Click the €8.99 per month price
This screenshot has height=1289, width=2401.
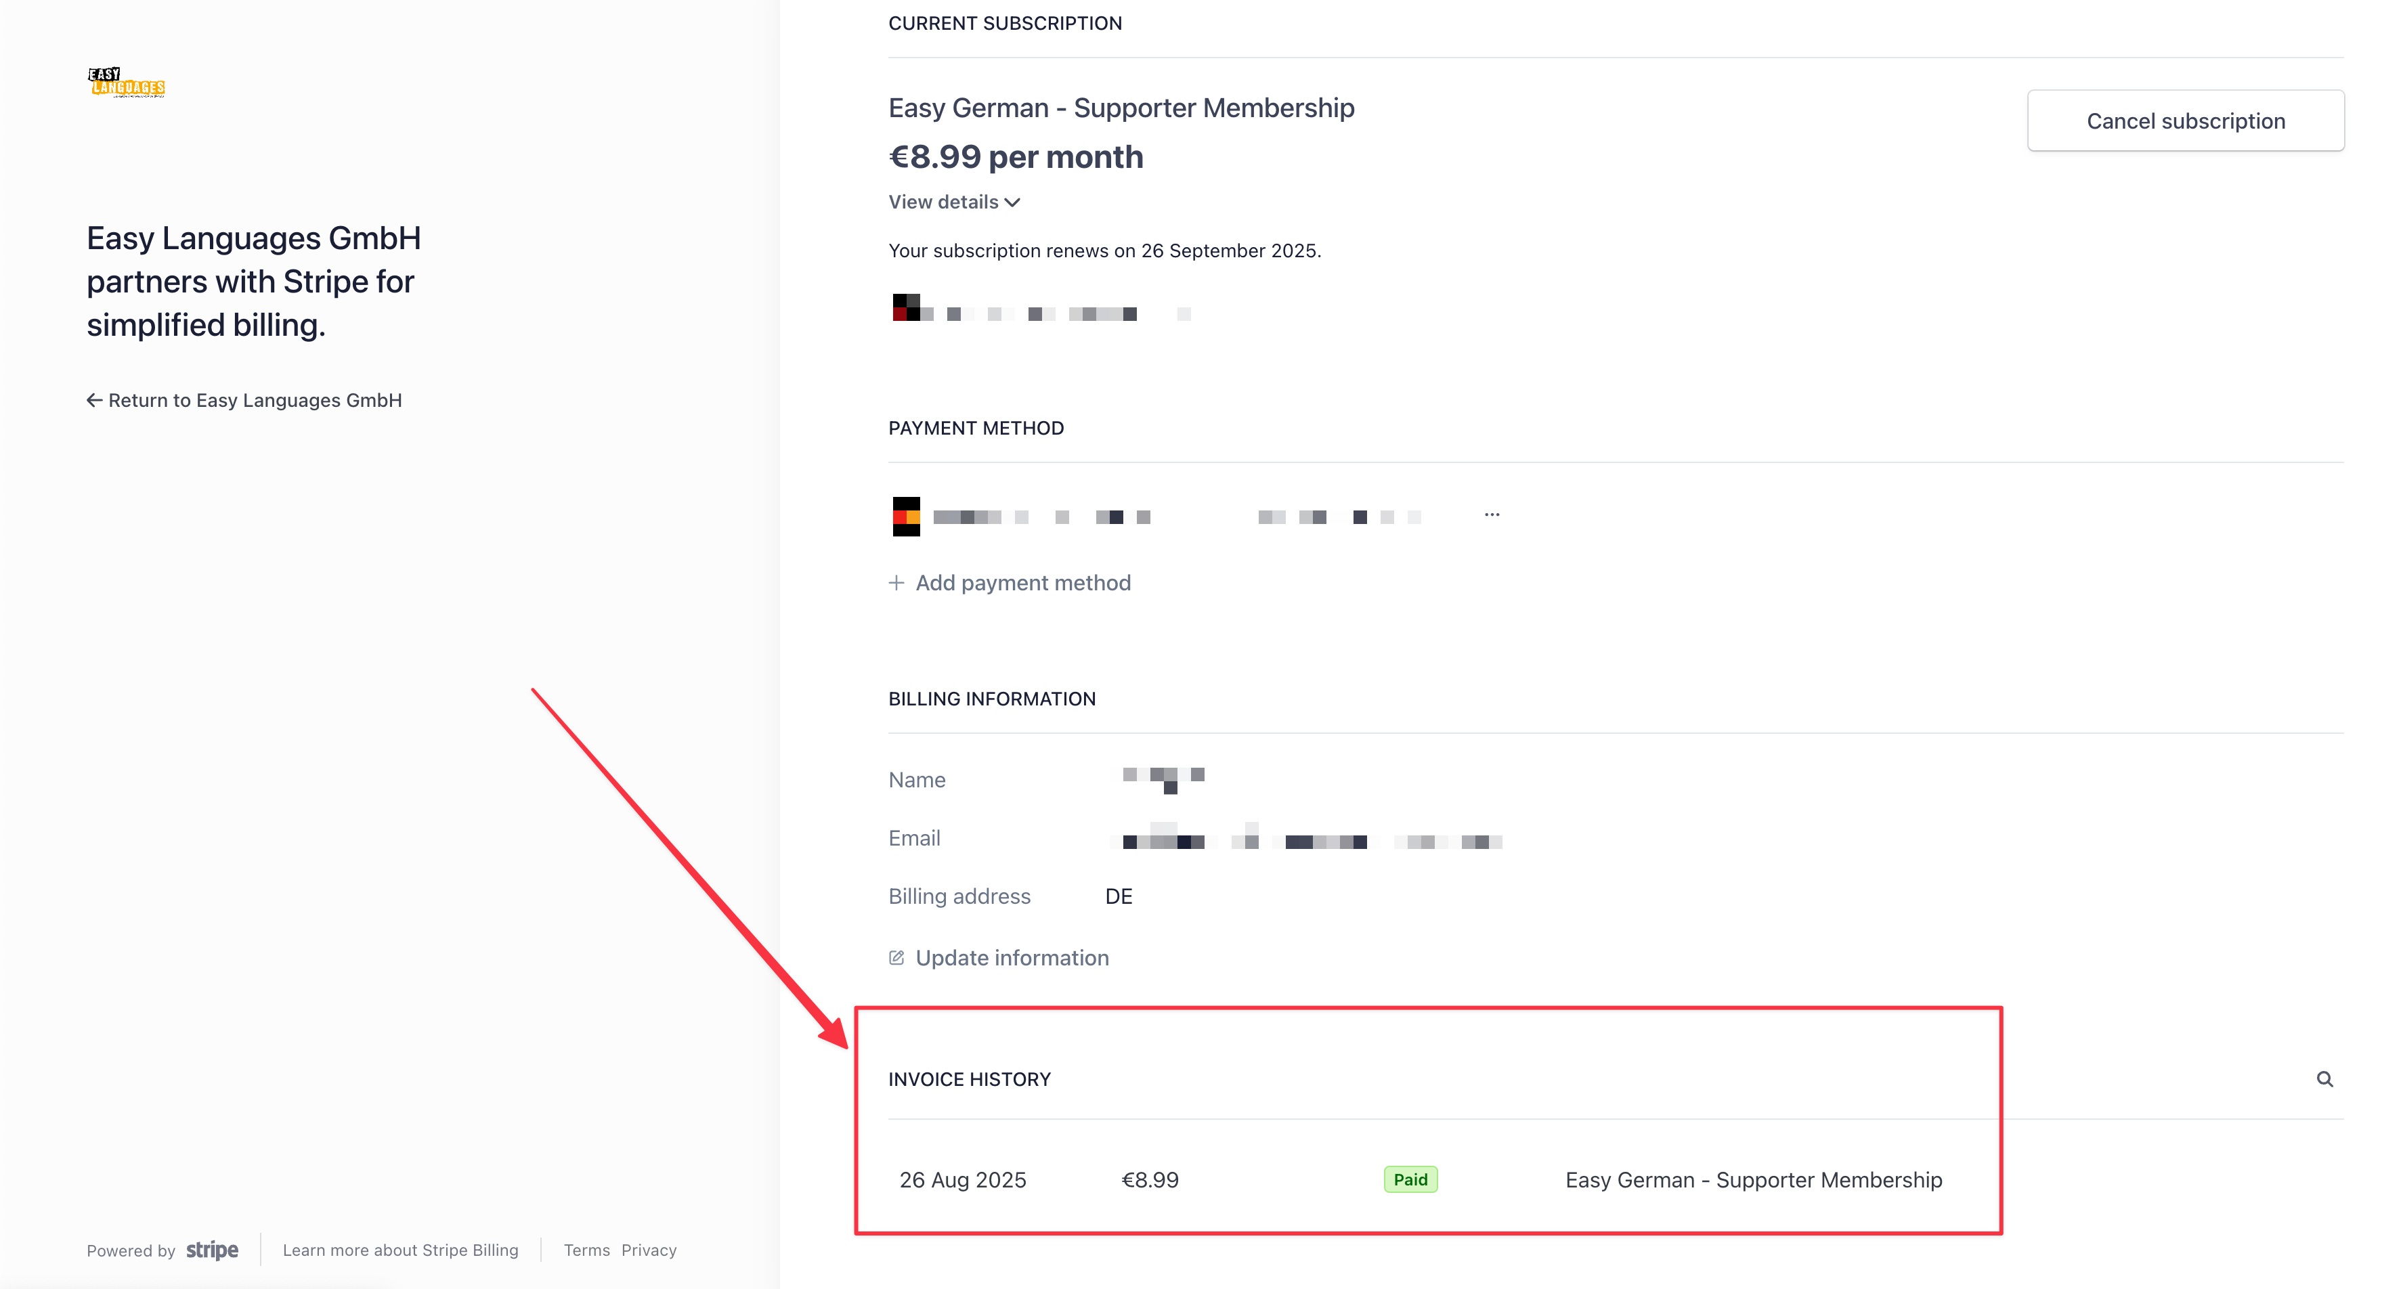[x=1016, y=156]
